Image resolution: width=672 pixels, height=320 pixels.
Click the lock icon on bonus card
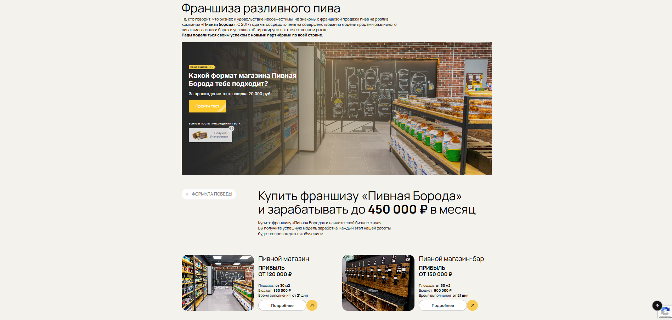click(231, 128)
